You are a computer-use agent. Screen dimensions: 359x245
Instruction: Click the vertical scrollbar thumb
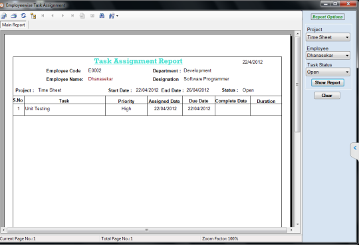[x=297, y=84]
